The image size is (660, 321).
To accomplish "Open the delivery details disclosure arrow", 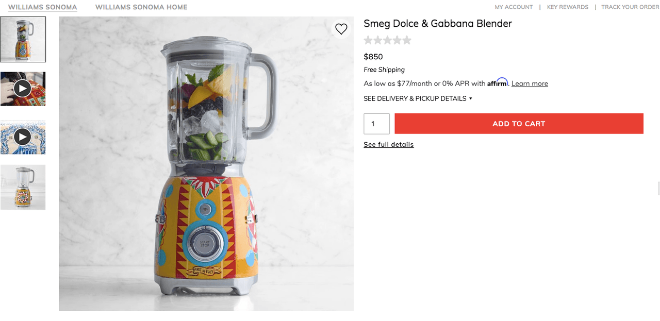I will pyautogui.click(x=470, y=98).
